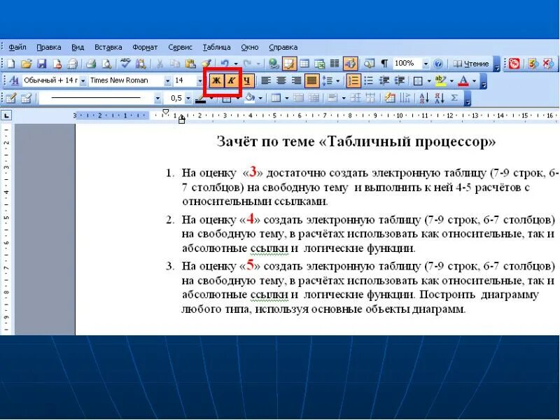Toggle the Tables and Borders toolbar
The image size is (560, 420).
[289, 64]
